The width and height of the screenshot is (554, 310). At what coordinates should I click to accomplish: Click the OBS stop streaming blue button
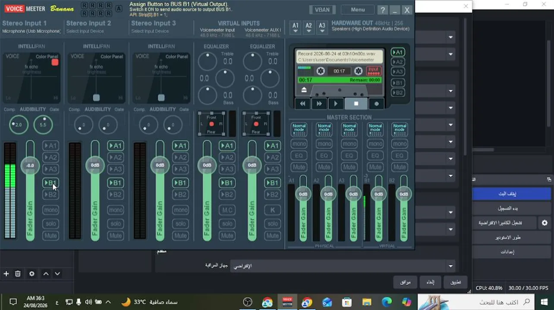pos(512,194)
